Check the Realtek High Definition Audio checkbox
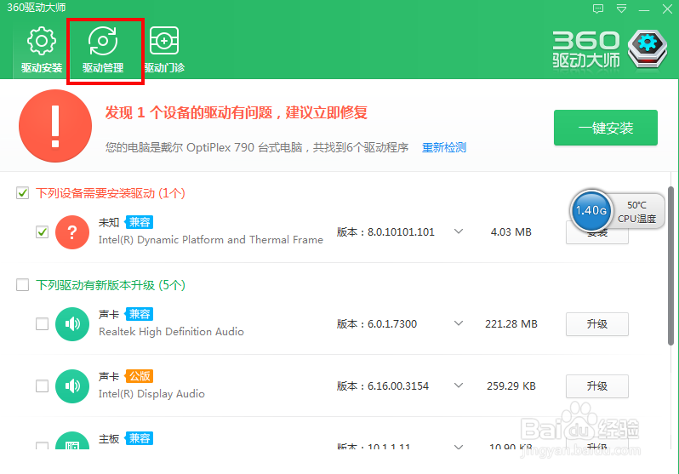Viewport: 679px width, 474px height. pyautogui.click(x=42, y=323)
